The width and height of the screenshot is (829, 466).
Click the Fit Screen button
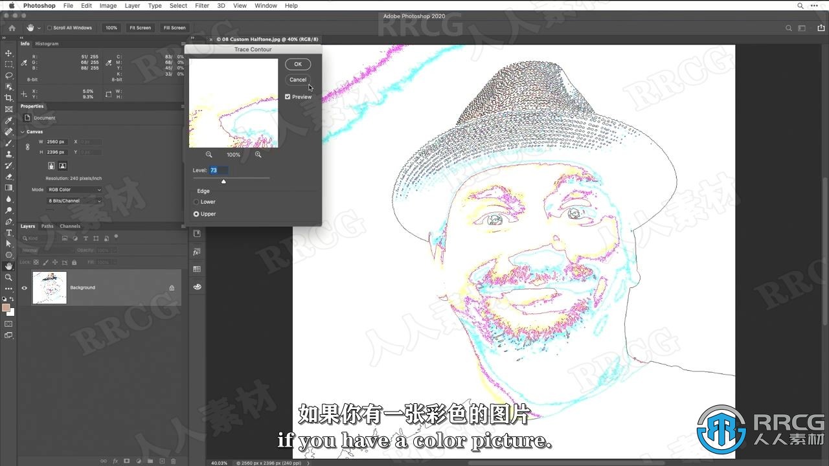140,28
